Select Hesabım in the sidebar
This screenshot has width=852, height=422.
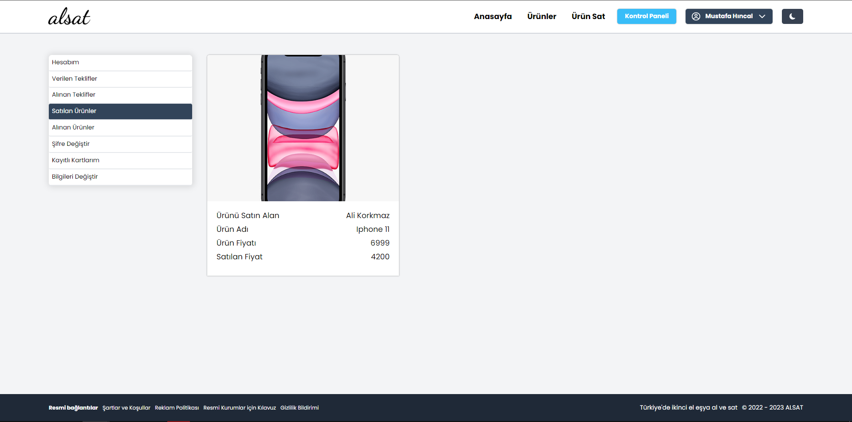click(x=120, y=63)
